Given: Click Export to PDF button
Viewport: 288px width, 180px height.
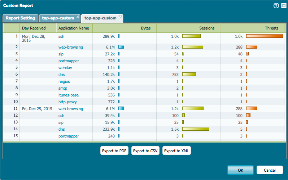Looking at the screenshot, I should 114,151.
